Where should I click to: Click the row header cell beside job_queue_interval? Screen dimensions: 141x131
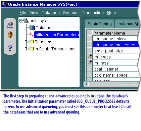(90, 38)
